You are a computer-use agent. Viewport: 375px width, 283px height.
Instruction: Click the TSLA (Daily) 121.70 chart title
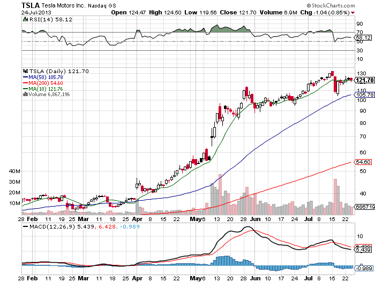59,72
